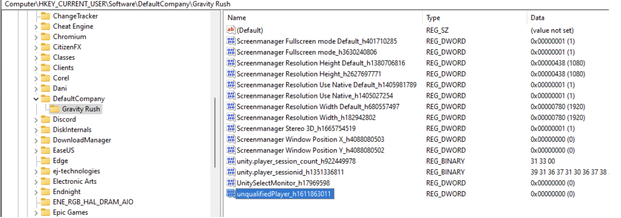The width and height of the screenshot is (621, 218).
Task: Click DWORD icon of Resolution Use Native Default
Action: pyautogui.click(x=231, y=85)
